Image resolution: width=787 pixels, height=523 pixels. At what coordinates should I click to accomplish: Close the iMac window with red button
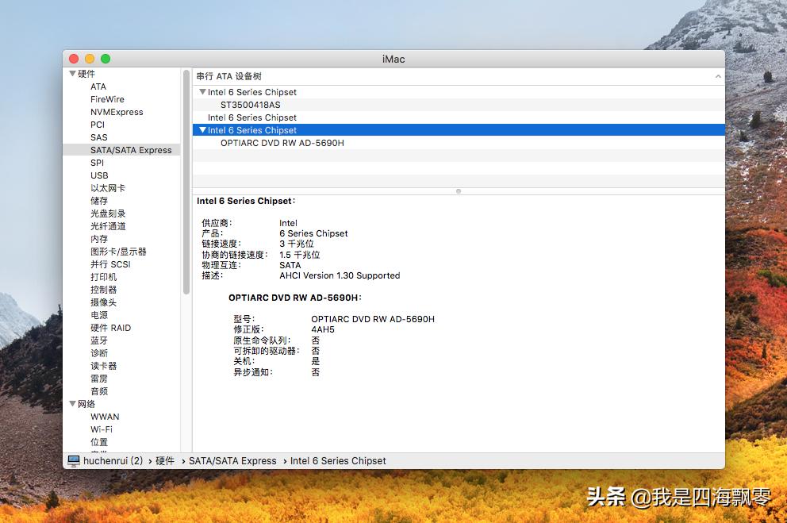click(74, 59)
